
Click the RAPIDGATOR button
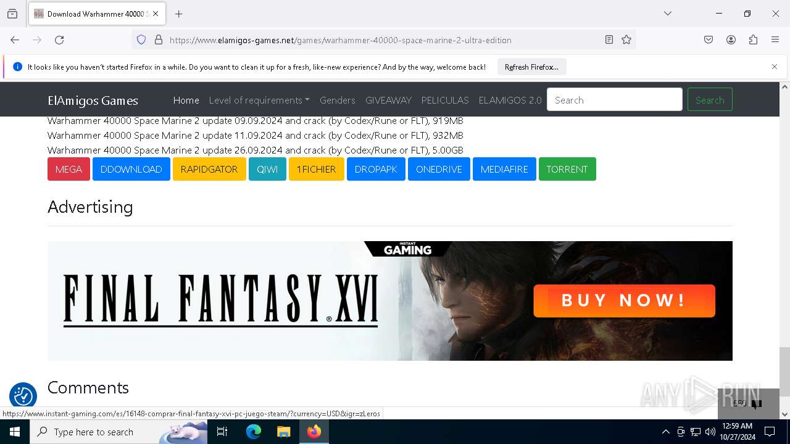(x=209, y=169)
